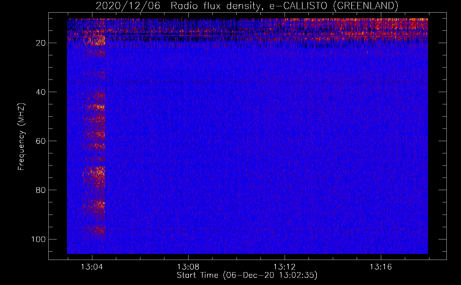Click the 'Start Time (06-Dec-20 13:02:35)' label
The image size is (461, 285).
tap(247, 275)
